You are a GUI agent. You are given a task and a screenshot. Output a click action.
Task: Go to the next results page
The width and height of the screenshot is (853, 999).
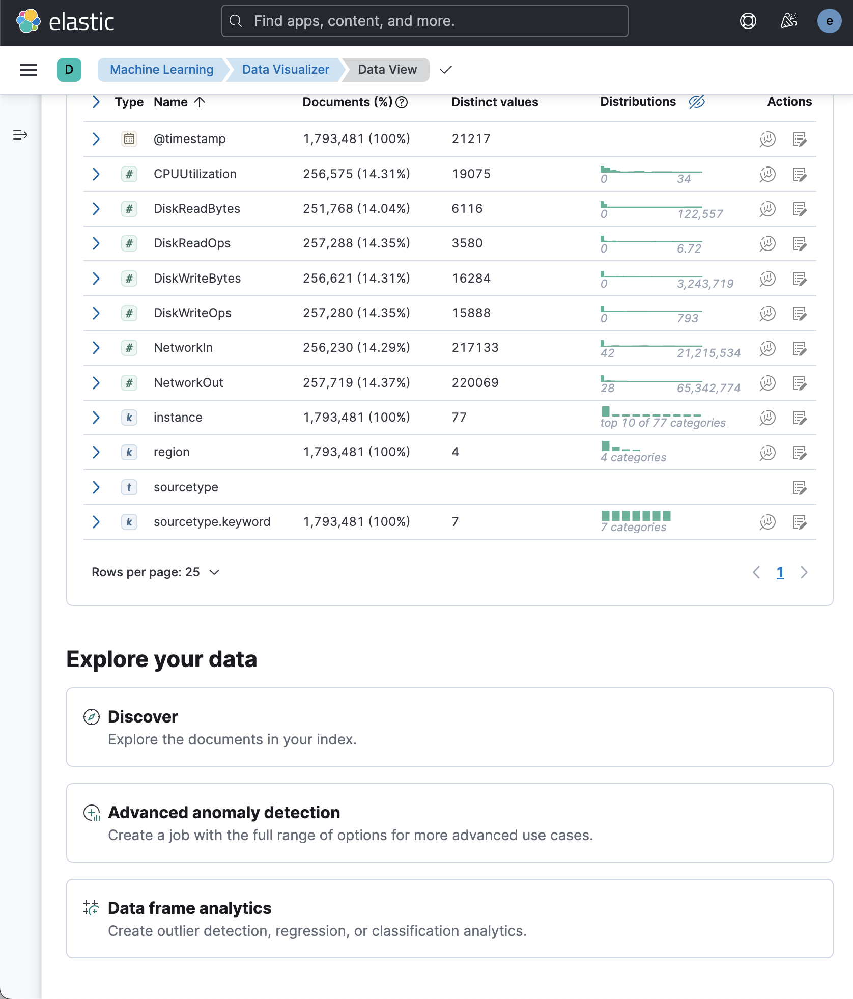[804, 572]
